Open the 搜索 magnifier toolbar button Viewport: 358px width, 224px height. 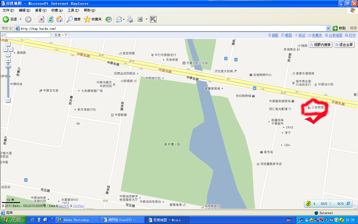[x=73, y=19]
